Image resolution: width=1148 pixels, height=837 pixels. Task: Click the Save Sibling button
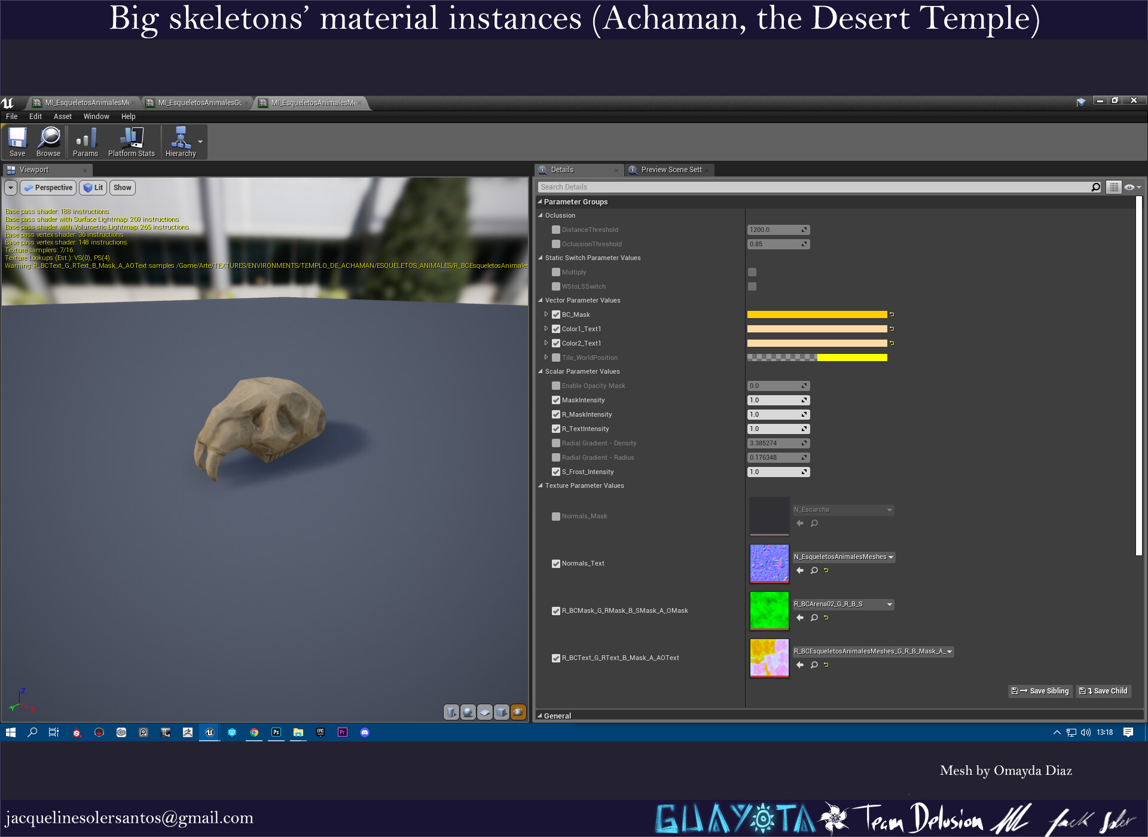pyautogui.click(x=1041, y=691)
